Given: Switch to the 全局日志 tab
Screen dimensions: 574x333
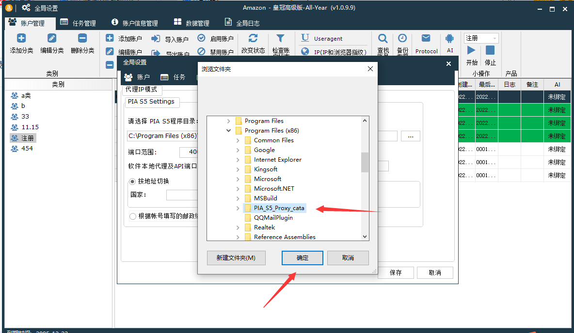Looking at the screenshot, I should [242, 23].
